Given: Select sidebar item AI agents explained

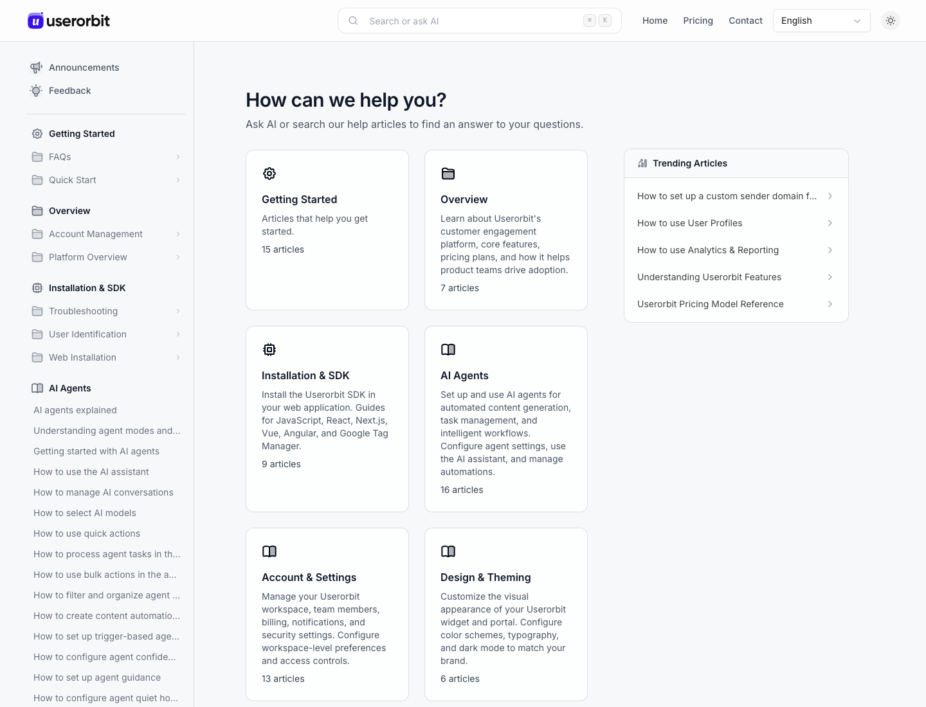Looking at the screenshot, I should click(75, 410).
